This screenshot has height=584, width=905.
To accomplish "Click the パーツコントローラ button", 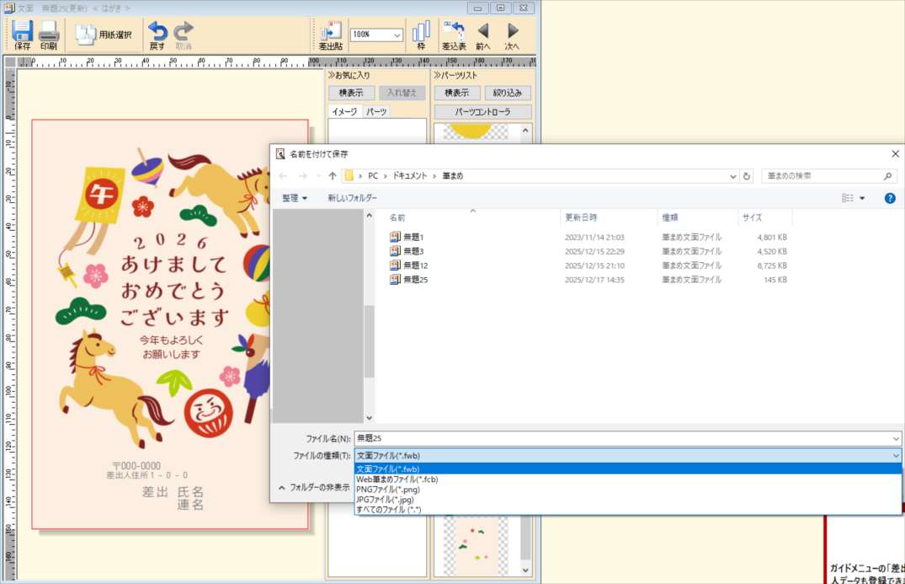I will pos(482,112).
